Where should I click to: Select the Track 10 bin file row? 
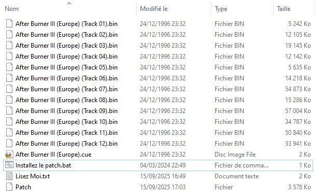[x=158, y=121]
